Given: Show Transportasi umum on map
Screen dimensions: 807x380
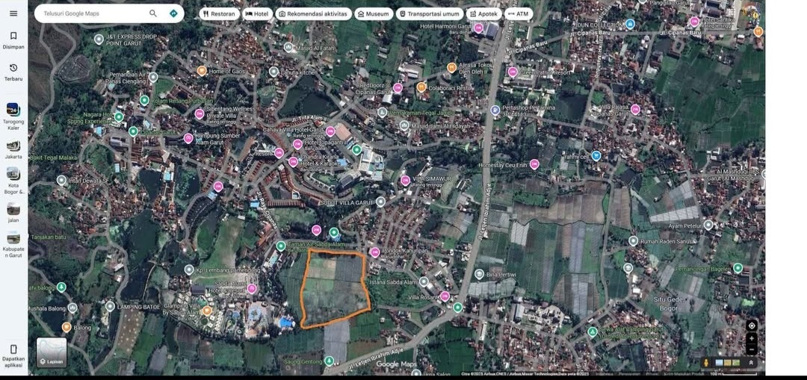Looking at the screenshot, I should coord(429,13).
